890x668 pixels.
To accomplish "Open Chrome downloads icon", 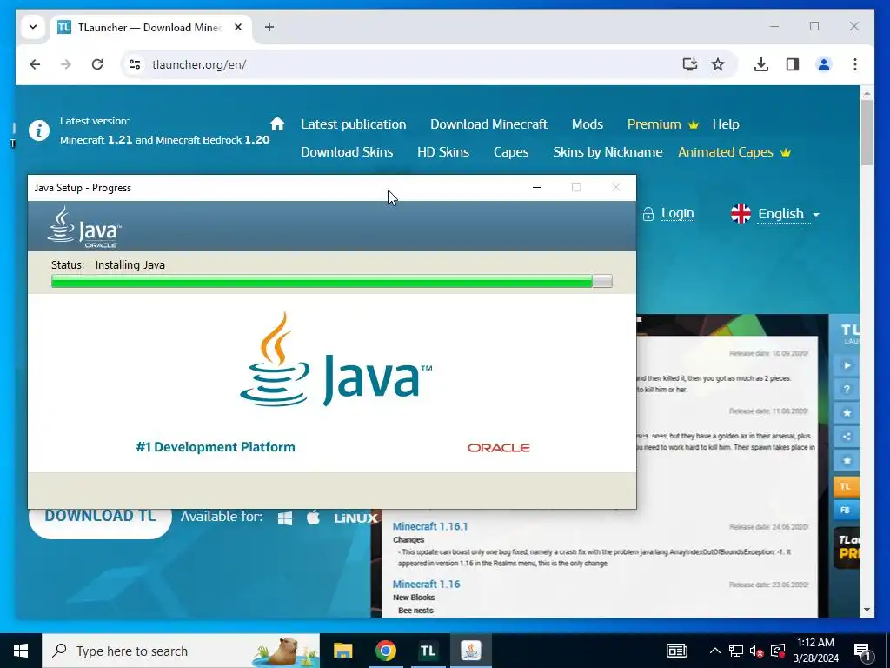I will point(761,64).
